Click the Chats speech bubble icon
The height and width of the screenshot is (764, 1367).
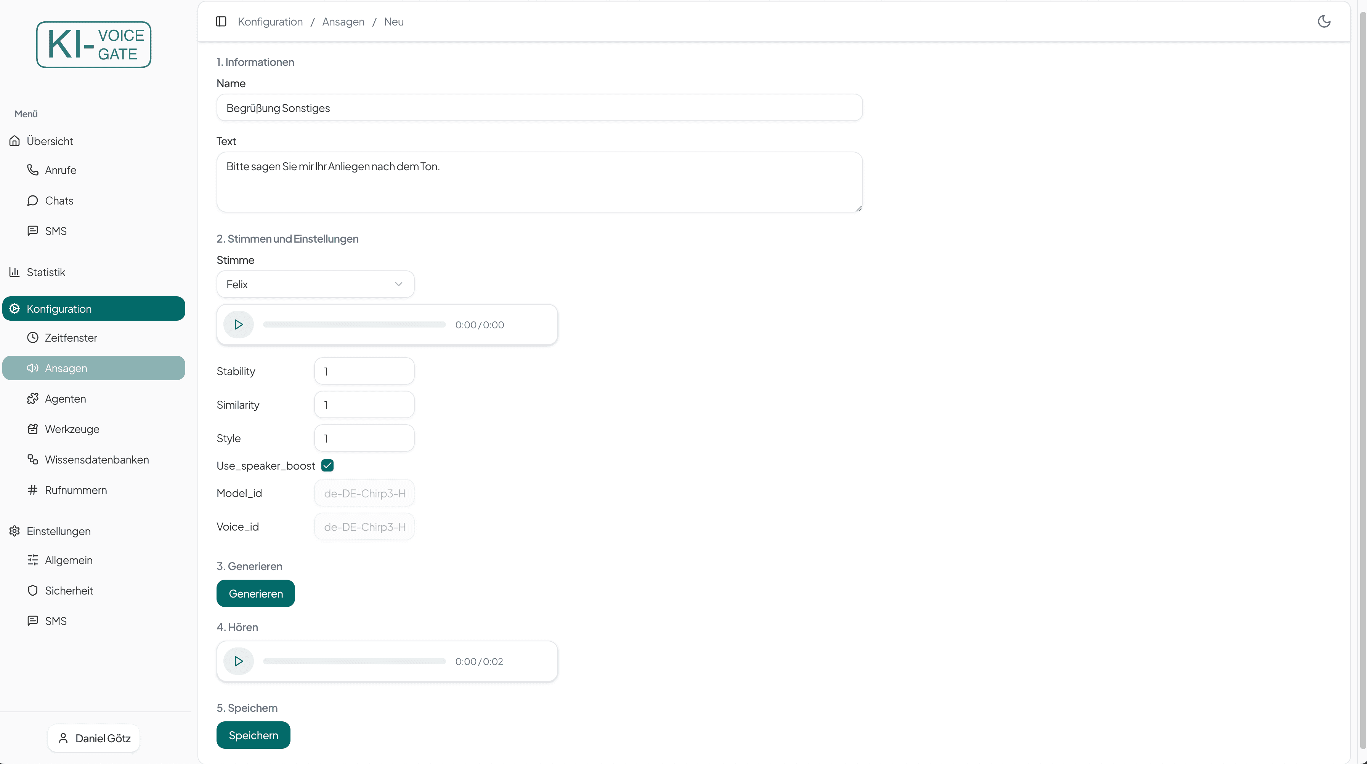pyautogui.click(x=33, y=200)
